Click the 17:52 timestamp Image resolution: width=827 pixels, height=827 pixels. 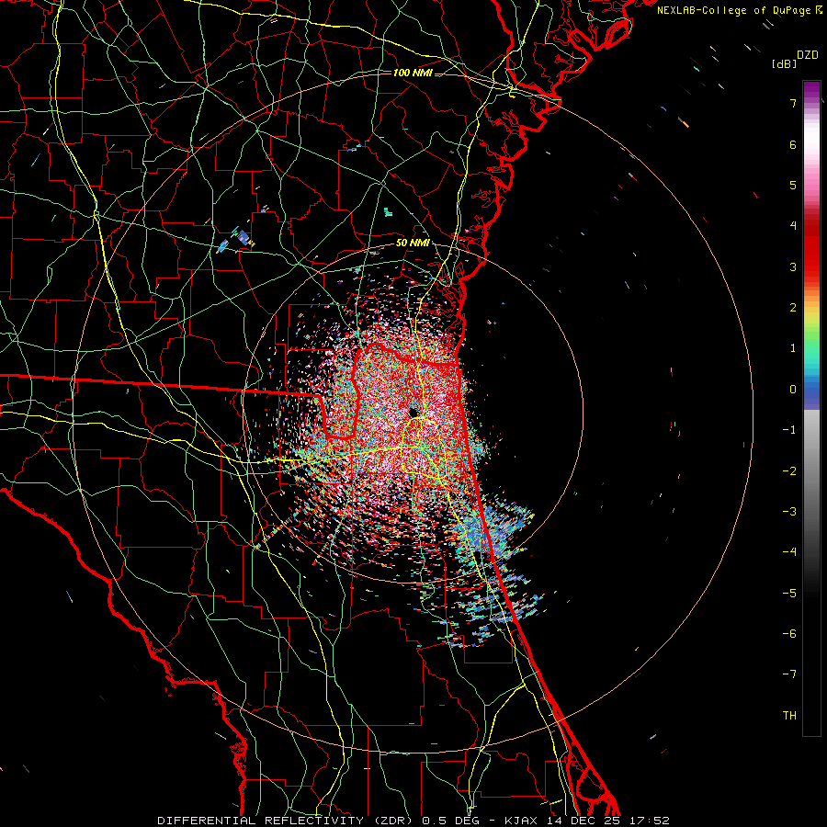[650, 821]
